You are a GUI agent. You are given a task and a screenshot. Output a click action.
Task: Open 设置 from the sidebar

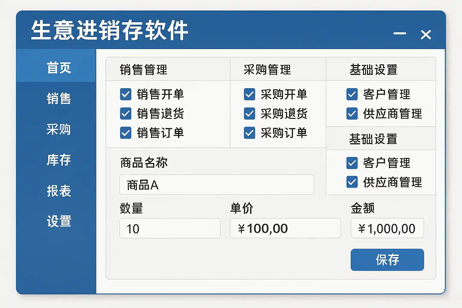coord(59,221)
